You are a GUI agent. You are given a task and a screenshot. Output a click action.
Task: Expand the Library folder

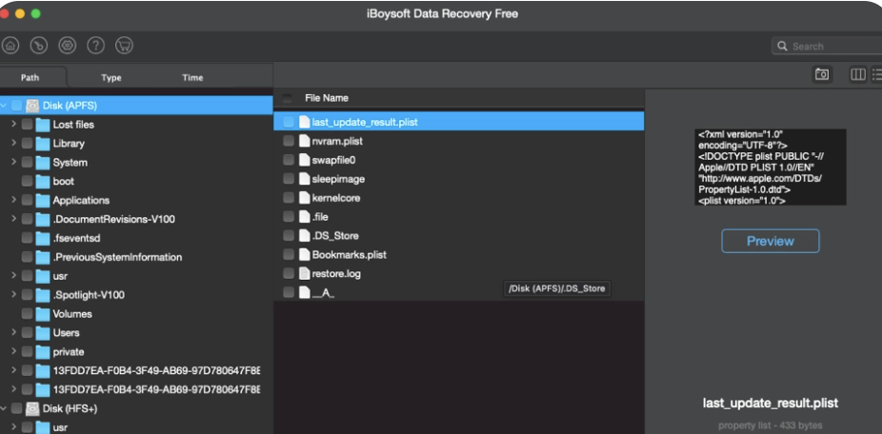[x=13, y=144]
